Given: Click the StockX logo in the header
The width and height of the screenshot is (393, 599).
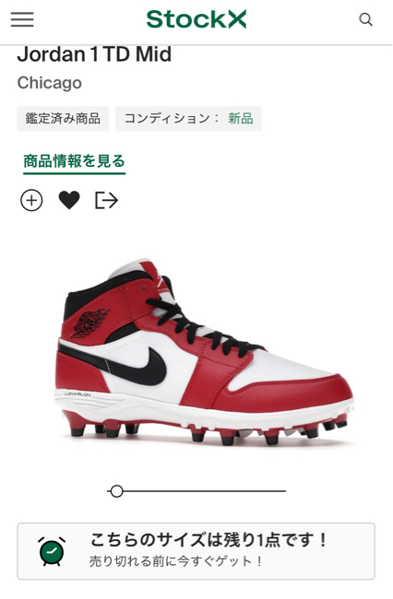Looking at the screenshot, I should pyautogui.click(x=196, y=19).
